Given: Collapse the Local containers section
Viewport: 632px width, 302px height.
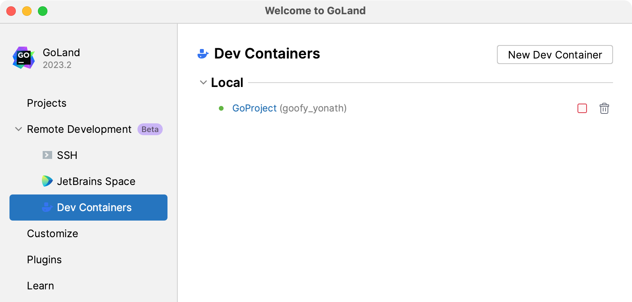Looking at the screenshot, I should click(203, 83).
